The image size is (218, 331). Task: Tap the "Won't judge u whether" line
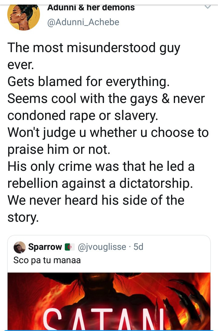pos(108,132)
